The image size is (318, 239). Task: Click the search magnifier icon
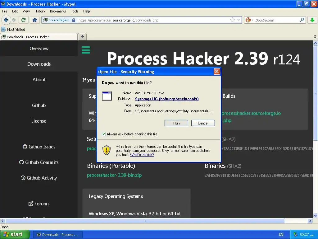click(302, 20)
